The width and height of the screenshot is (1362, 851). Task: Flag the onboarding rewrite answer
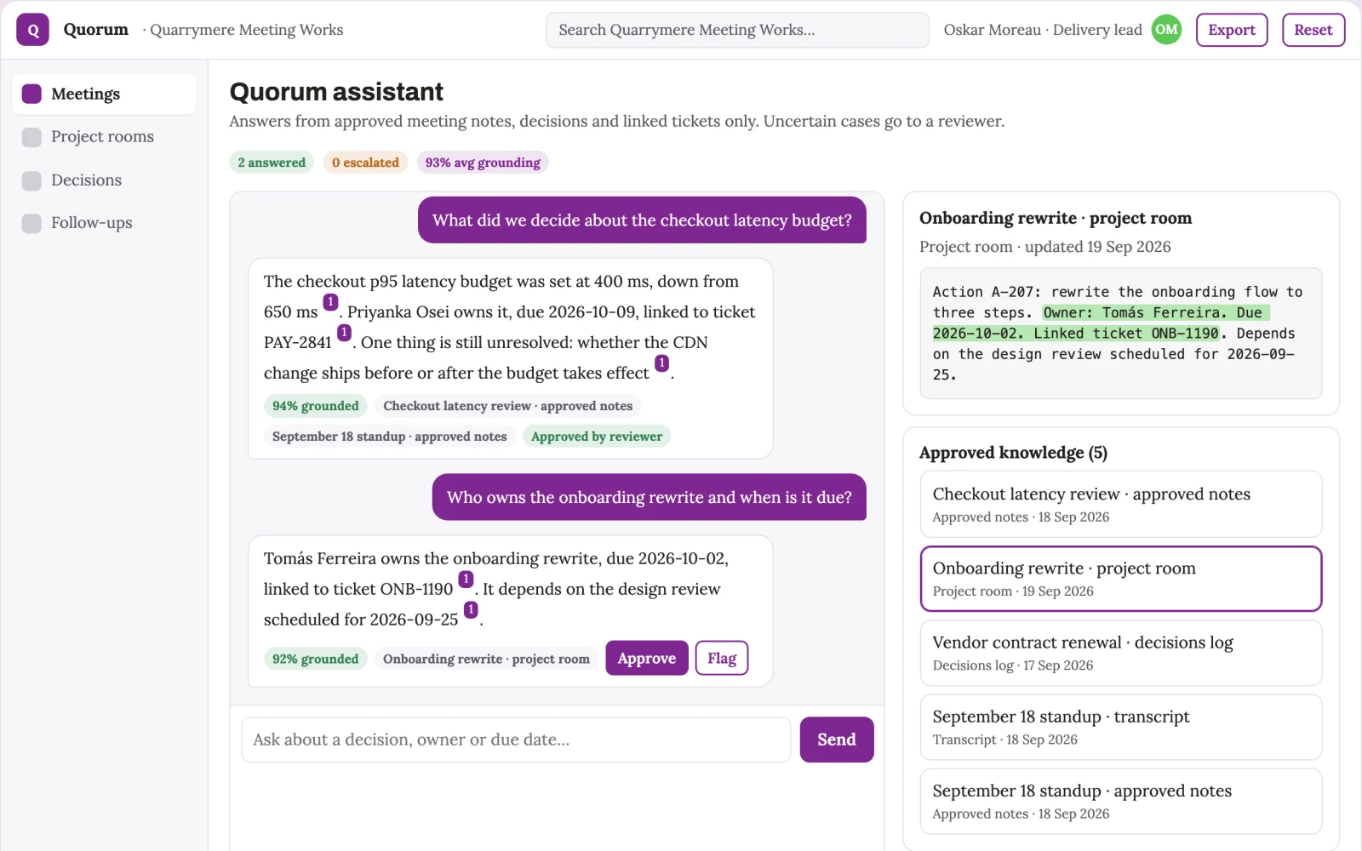[722, 658]
